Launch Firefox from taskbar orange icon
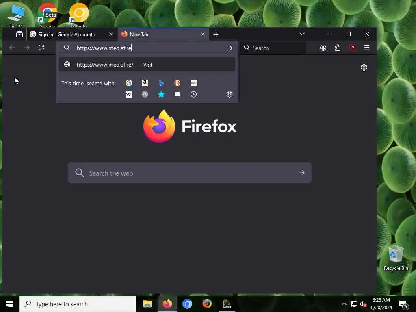This screenshot has width=416, height=312. (207, 304)
